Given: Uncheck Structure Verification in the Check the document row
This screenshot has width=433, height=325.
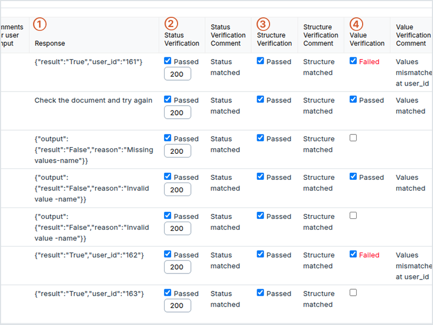Looking at the screenshot, I should [260, 99].
